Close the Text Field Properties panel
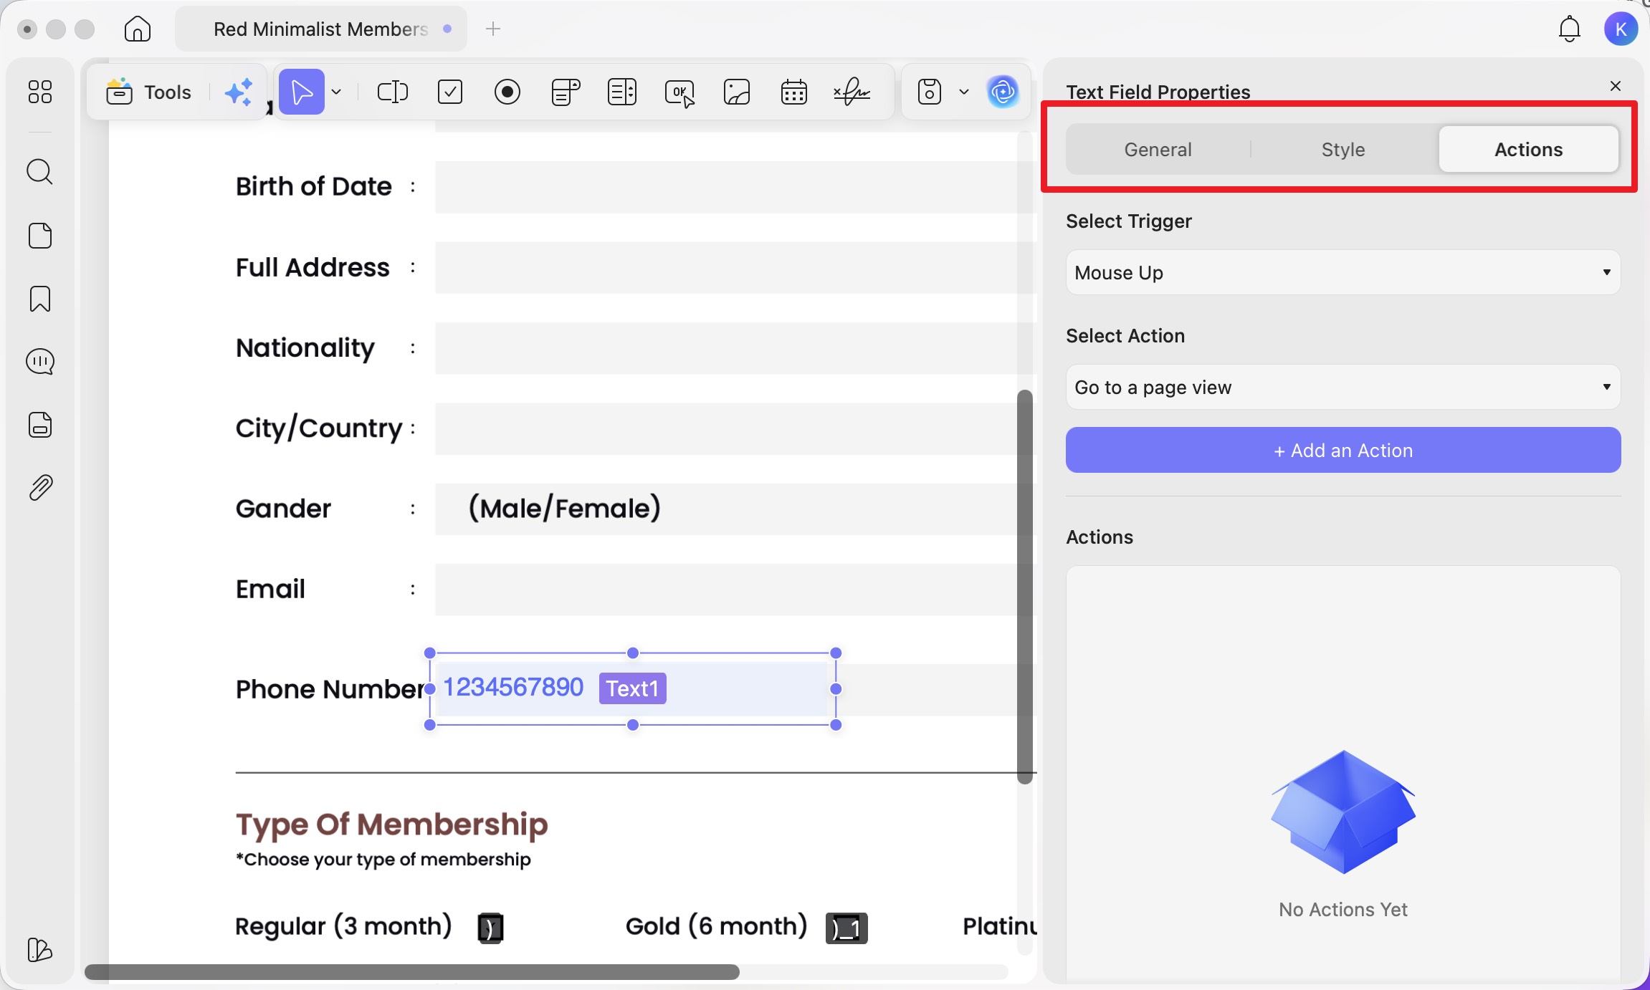Viewport: 1650px width, 990px height. [1616, 86]
